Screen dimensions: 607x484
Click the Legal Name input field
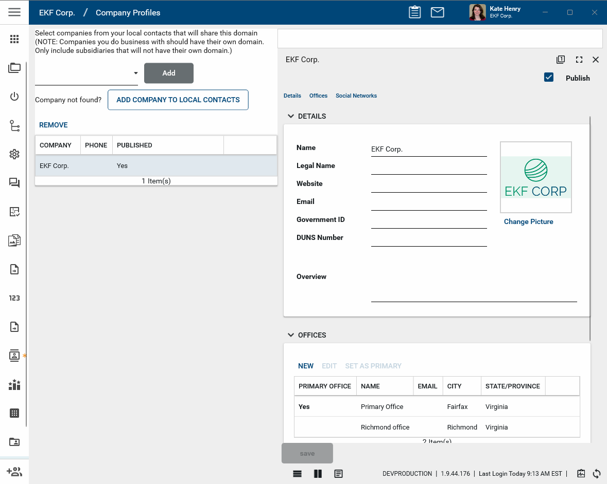point(428,167)
